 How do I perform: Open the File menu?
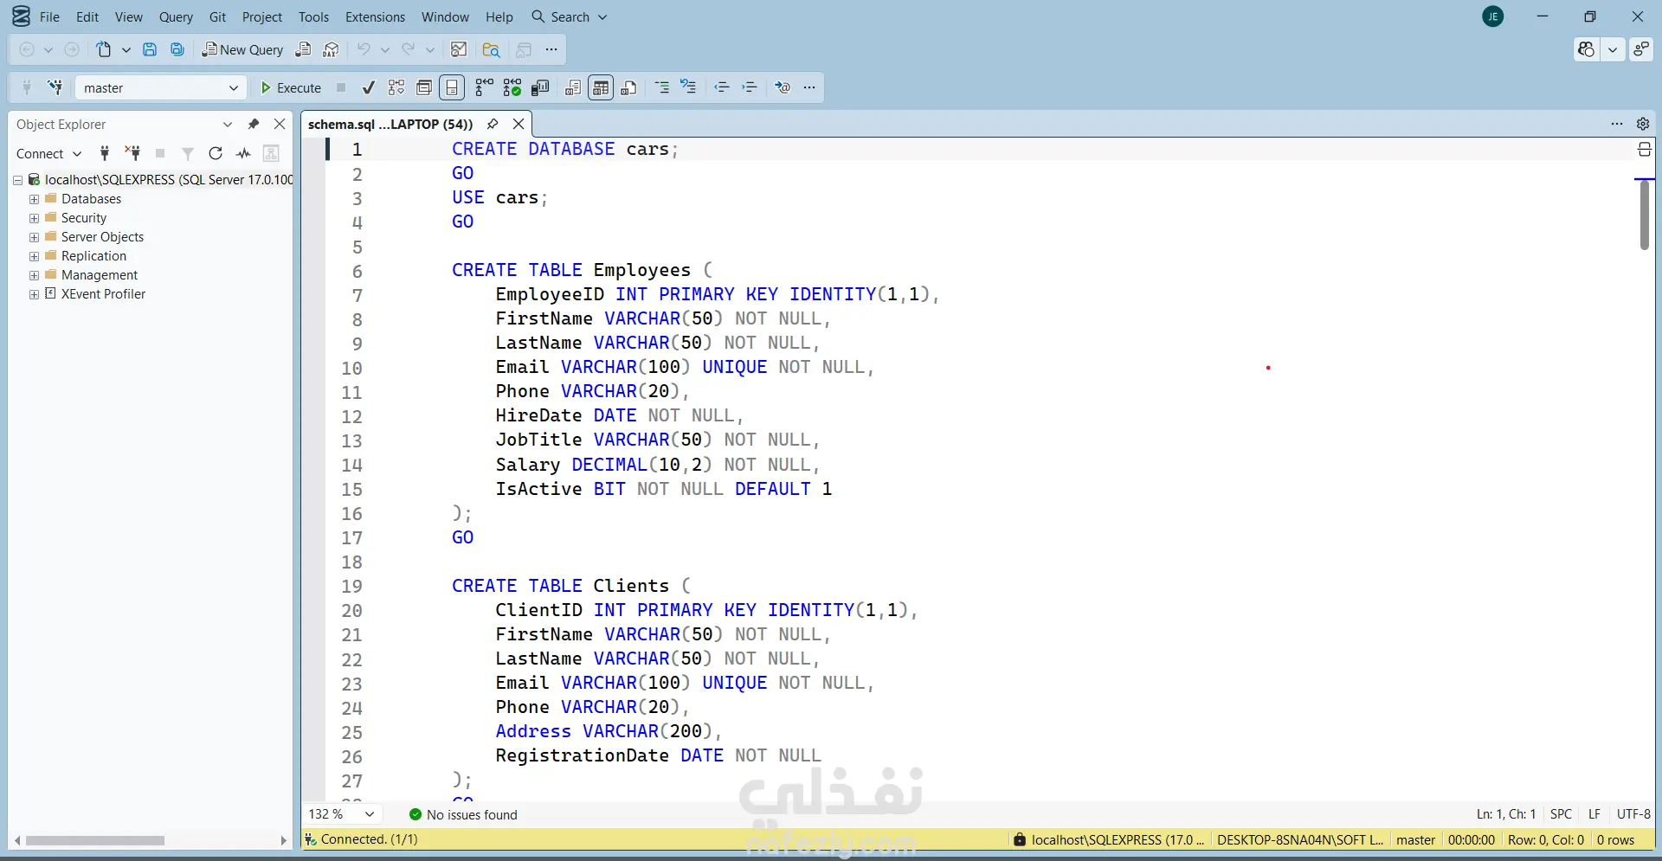(x=49, y=16)
